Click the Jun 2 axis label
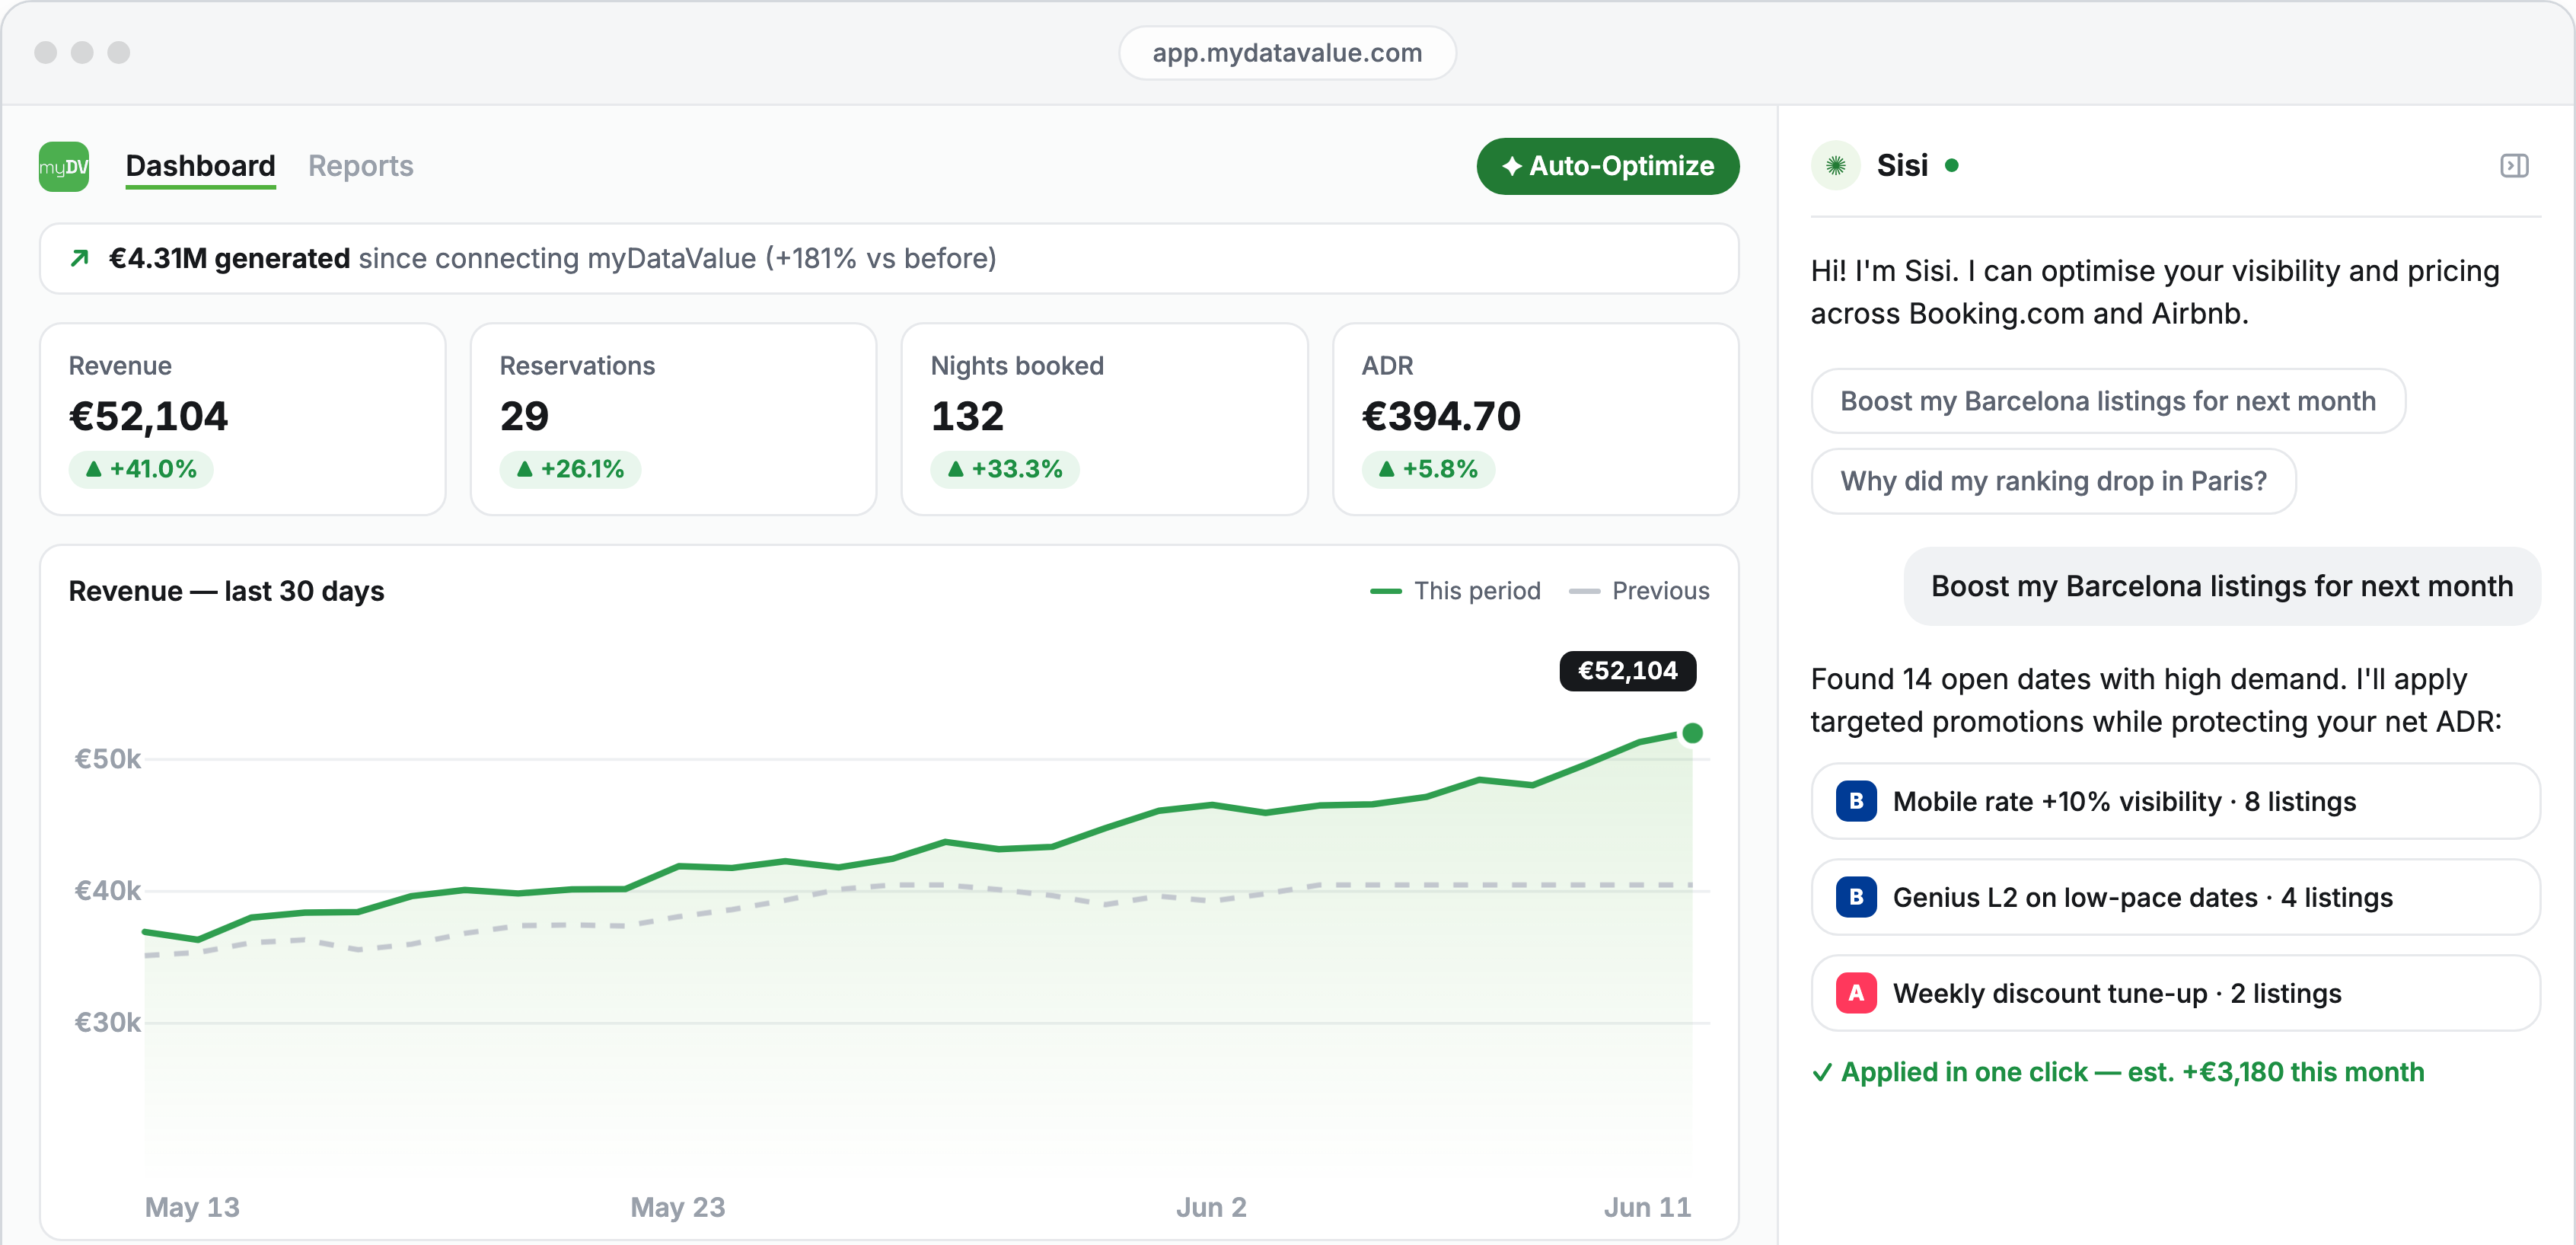 click(x=1211, y=1207)
